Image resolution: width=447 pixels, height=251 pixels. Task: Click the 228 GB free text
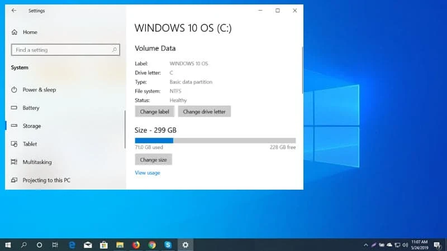click(283, 147)
